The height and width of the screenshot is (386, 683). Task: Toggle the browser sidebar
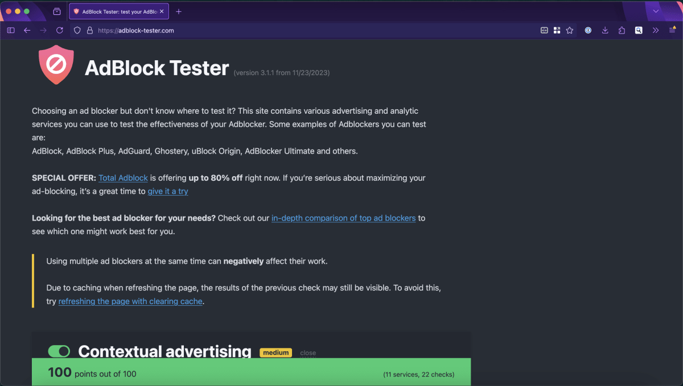point(11,30)
